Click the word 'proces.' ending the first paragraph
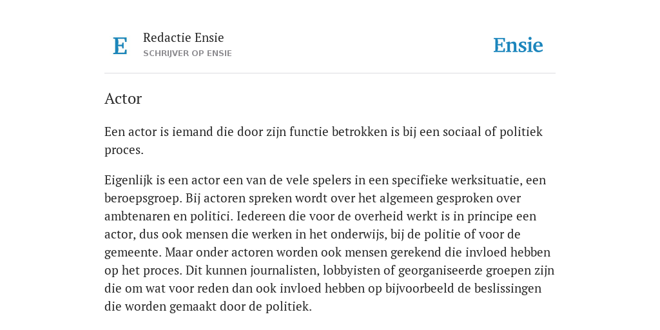The width and height of the screenshot is (660, 330). click(124, 151)
